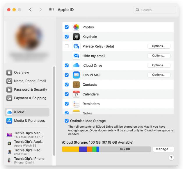Go back with the left chevron
The width and height of the screenshot is (183, 169).
(x=31, y=10)
